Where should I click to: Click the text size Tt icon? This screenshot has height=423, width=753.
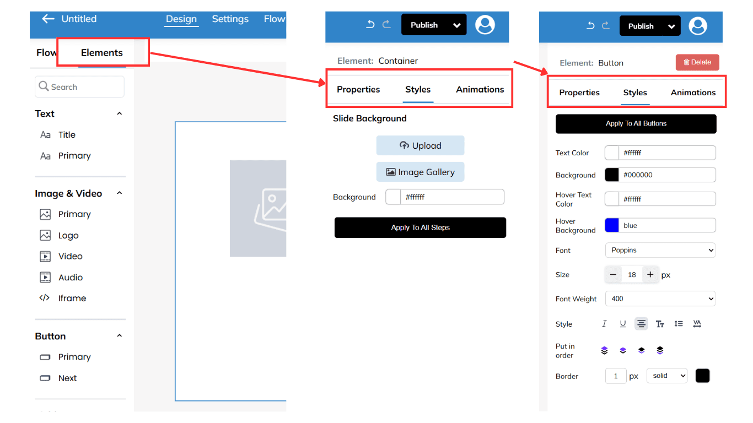[x=660, y=324]
